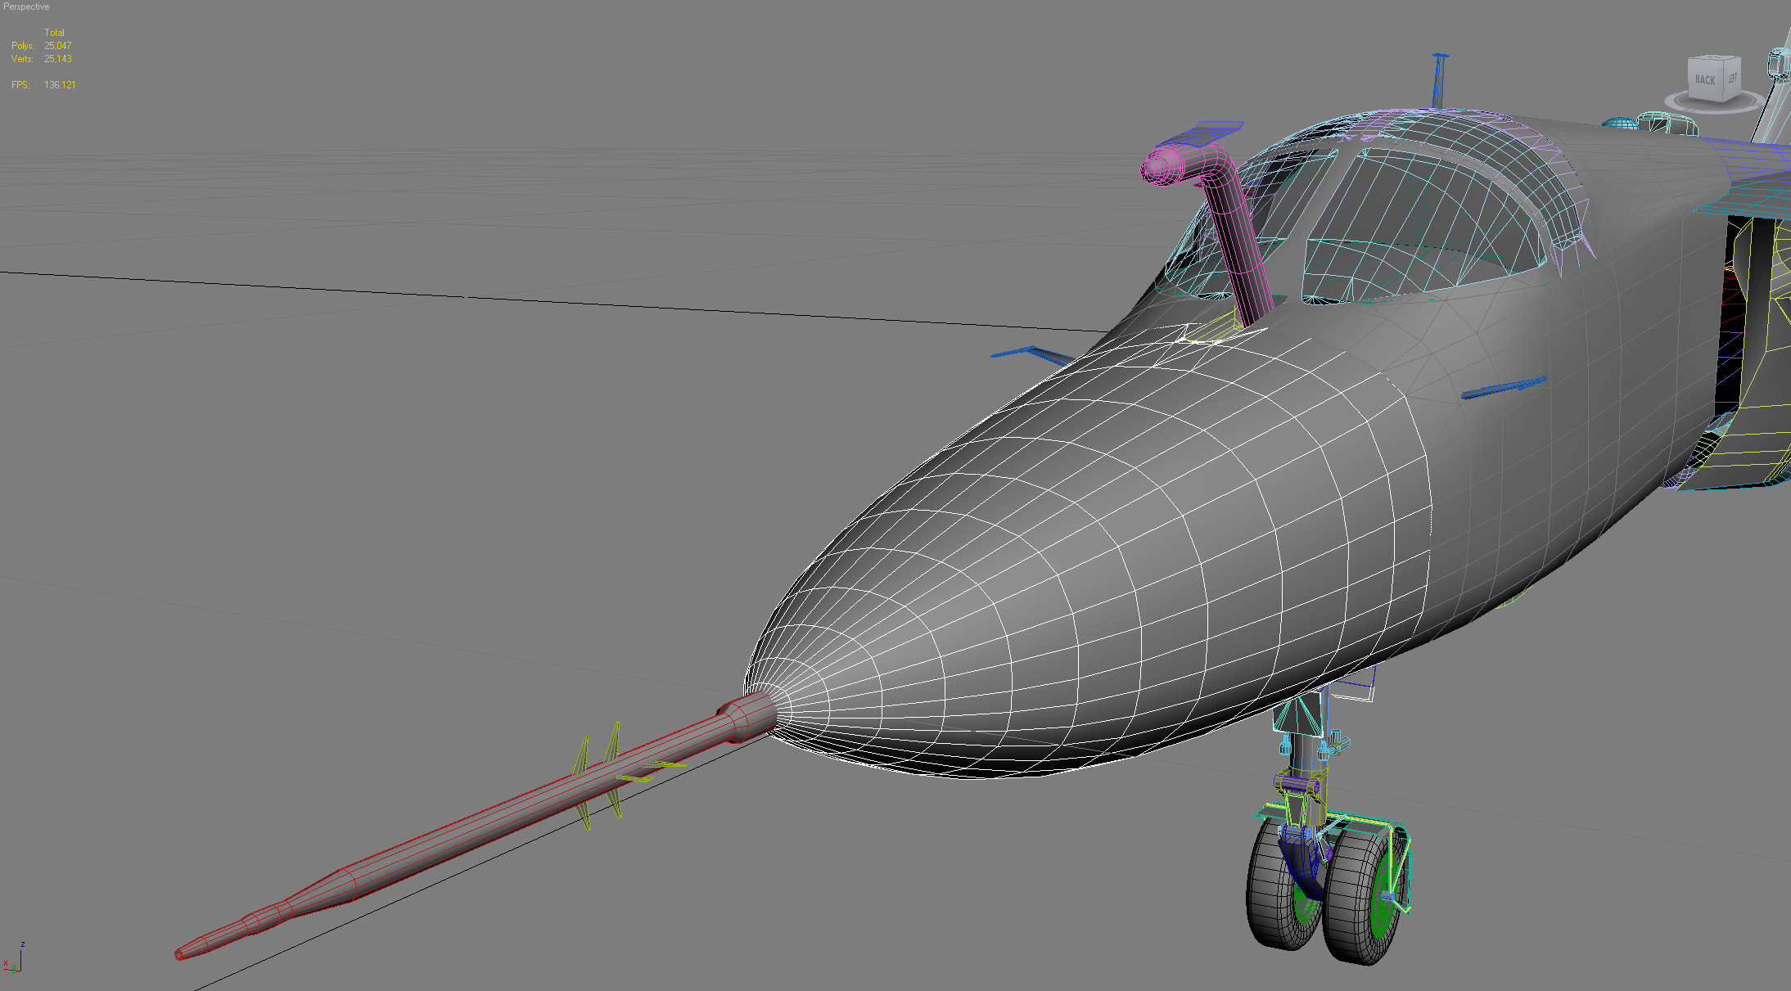
Task: Click the BACK face of the ViewCube
Action: [x=1706, y=79]
